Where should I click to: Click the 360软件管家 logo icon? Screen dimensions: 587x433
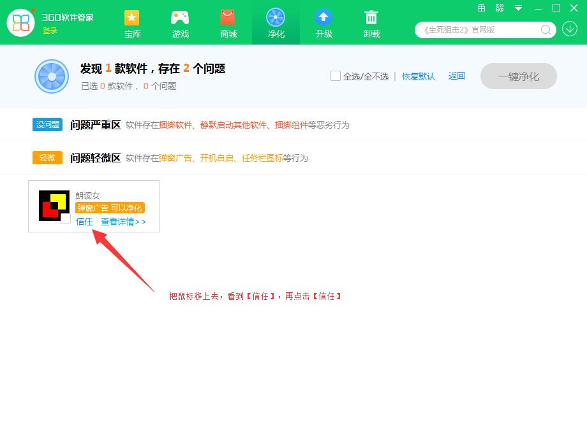[x=20, y=23]
